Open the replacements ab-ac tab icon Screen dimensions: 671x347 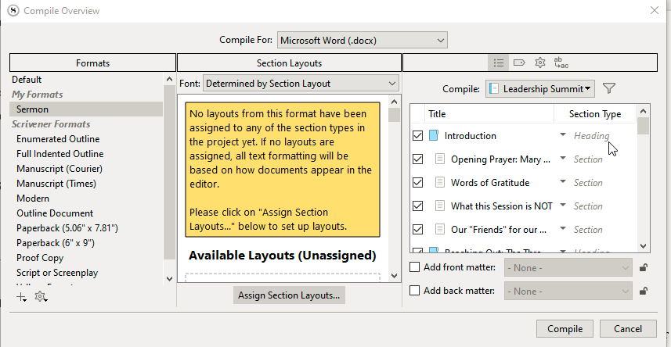click(x=561, y=63)
